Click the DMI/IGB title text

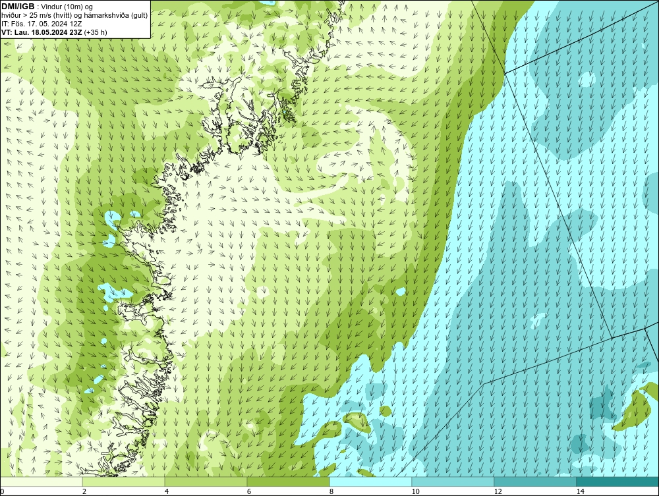18,7
